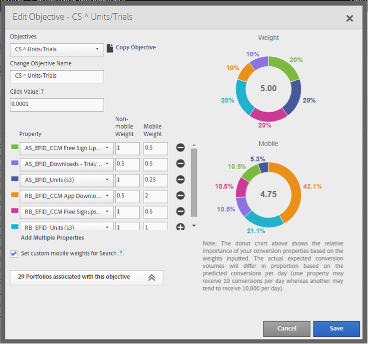
Task: Click the 4.75 total in the Mobile donut
Action: click(268, 194)
